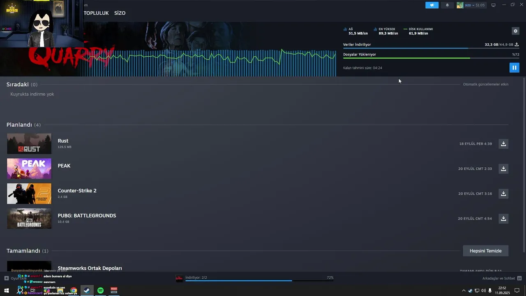
Task: Open the network tray icon
Action: (477, 291)
